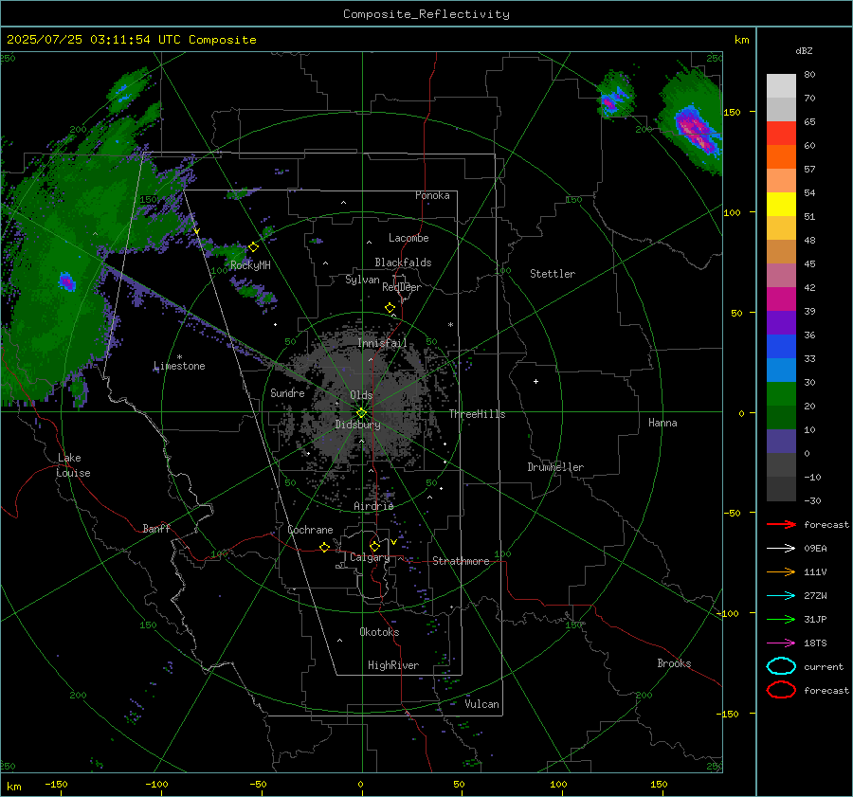Click the 150 tick on right km axis
Screen dimensions: 853x797
click(x=732, y=112)
